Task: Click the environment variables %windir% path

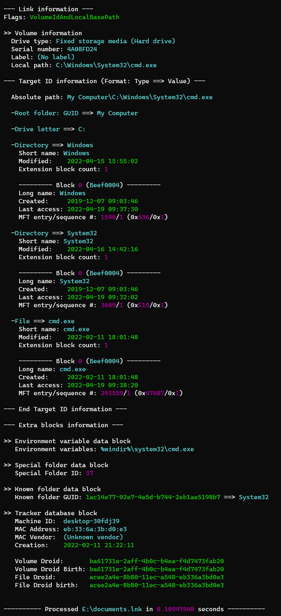Action: tap(140, 449)
